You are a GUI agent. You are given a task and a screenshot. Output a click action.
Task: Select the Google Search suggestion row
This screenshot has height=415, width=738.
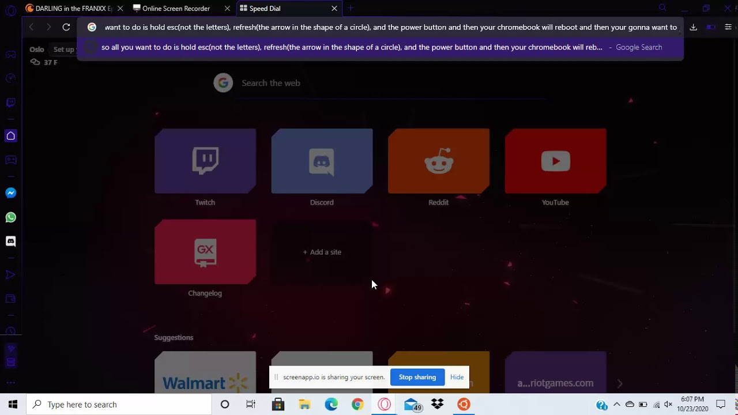[381, 47]
